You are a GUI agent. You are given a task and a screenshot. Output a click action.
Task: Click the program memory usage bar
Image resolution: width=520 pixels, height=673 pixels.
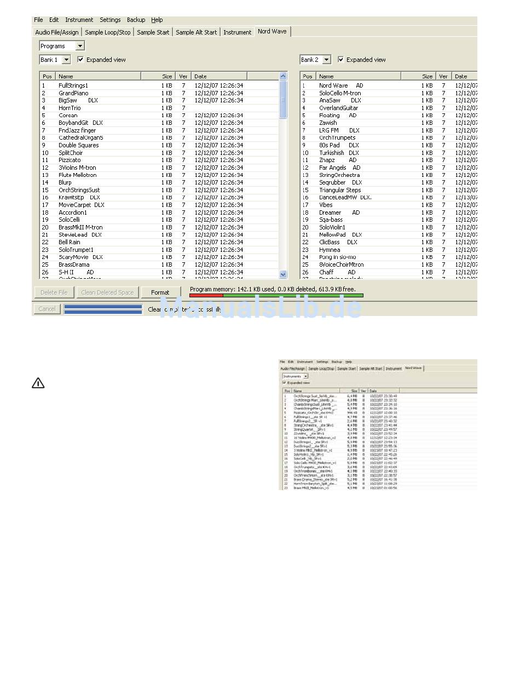[276, 296]
